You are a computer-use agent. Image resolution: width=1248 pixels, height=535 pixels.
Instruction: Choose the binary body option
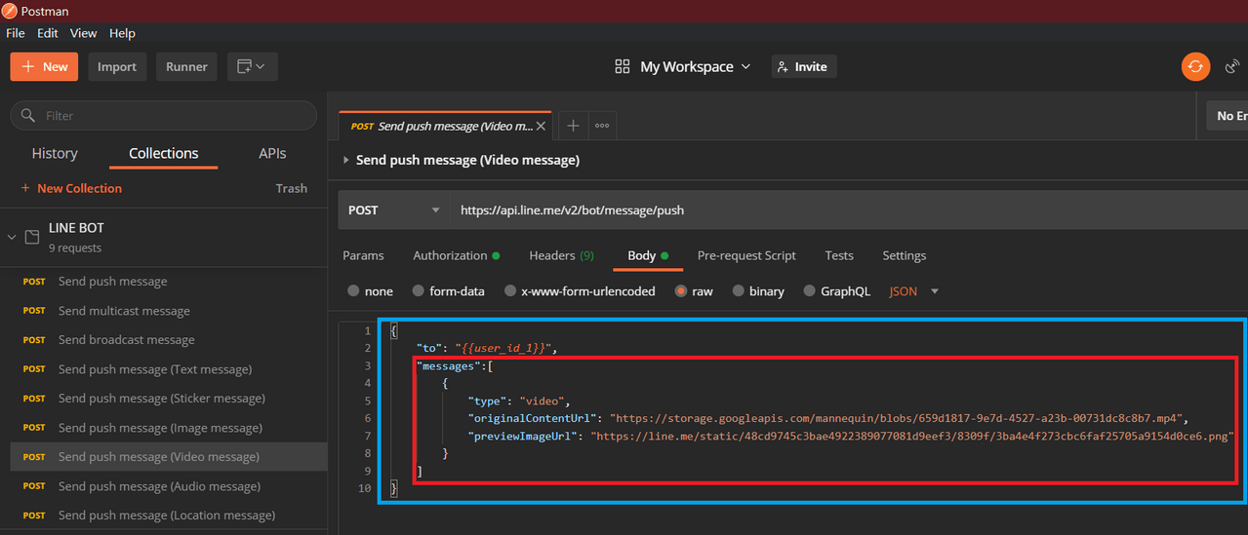[739, 291]
